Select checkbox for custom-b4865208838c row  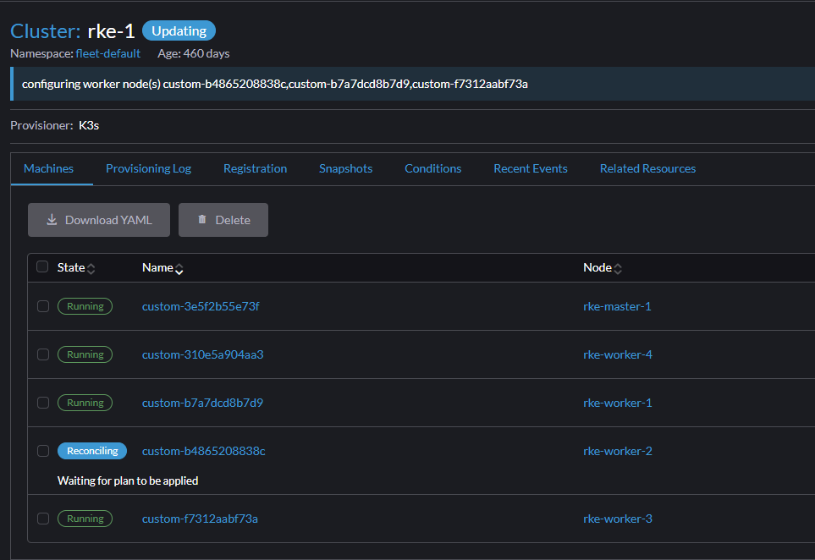[x=43, y=451]
